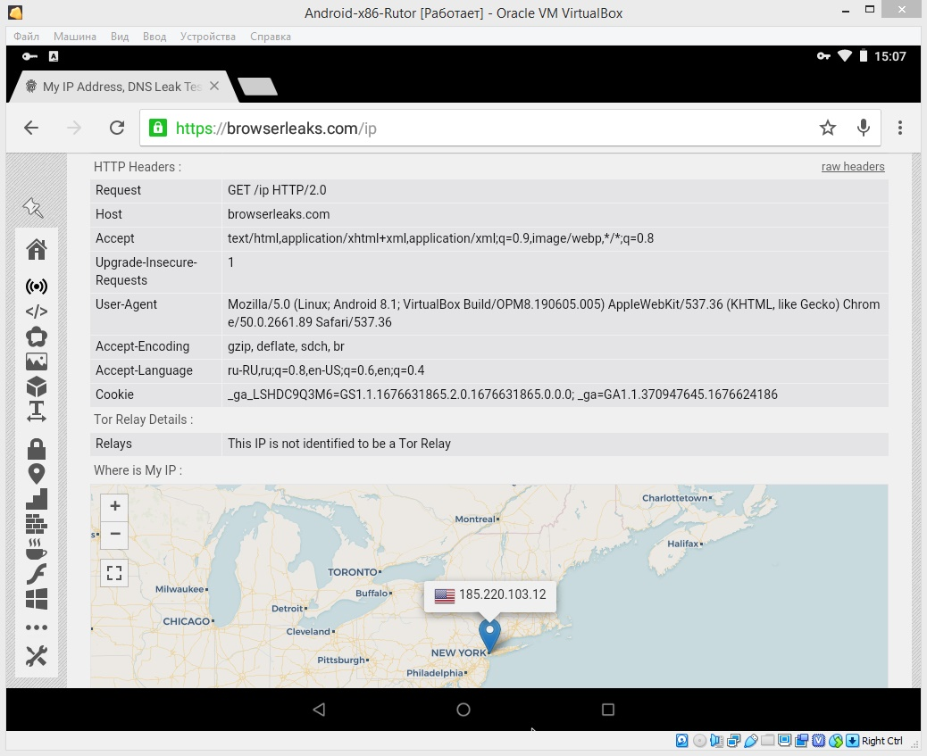Select the IP address broadcast icon
927x756 pixels.
[x=36, y=287]
